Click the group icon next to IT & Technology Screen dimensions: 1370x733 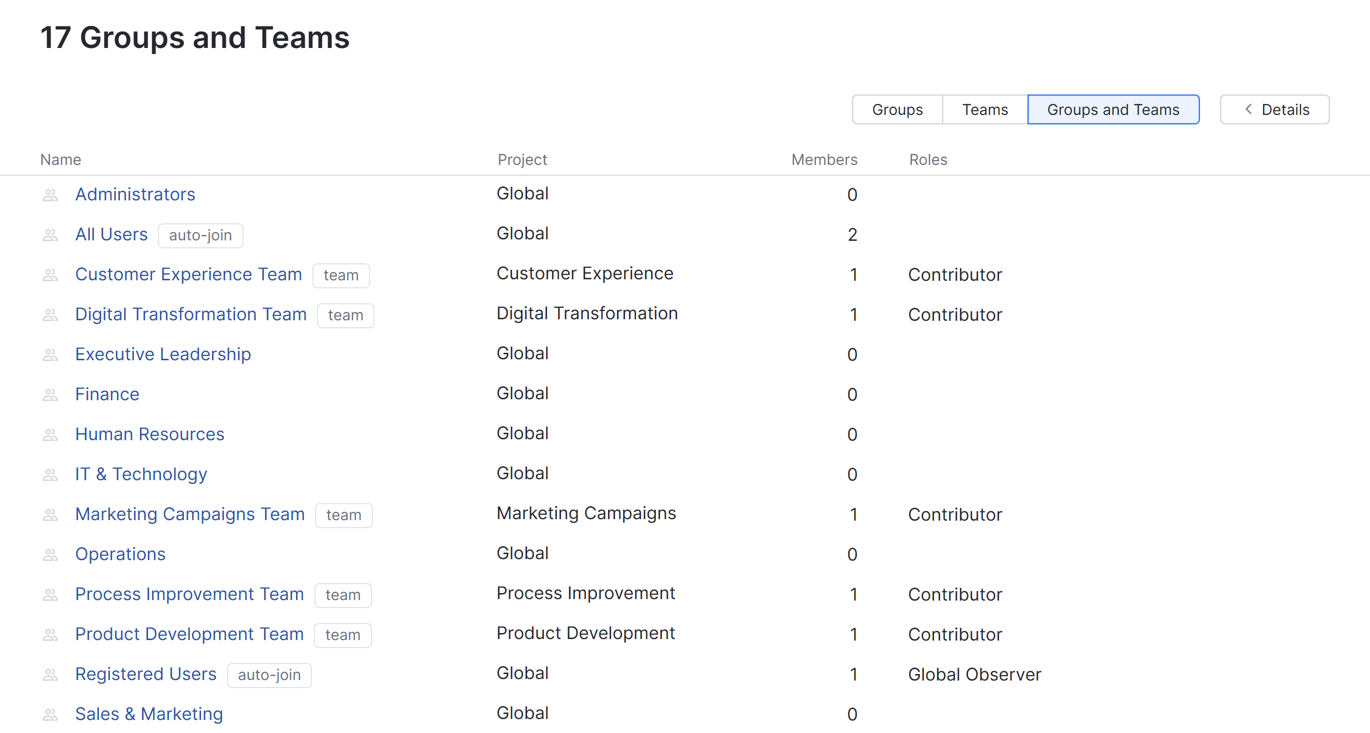click(x=50, y=475)
